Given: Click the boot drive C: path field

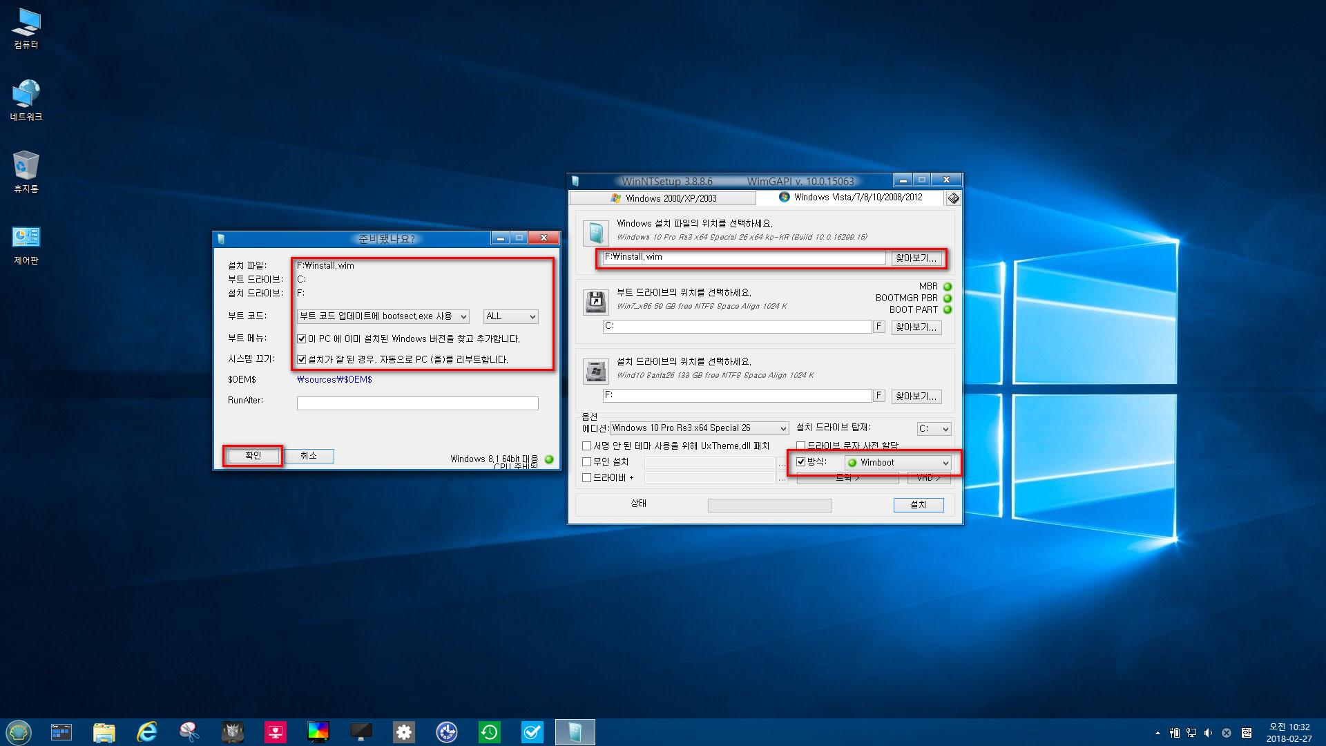Looking at the screenshot, I should tap(737, 327).
